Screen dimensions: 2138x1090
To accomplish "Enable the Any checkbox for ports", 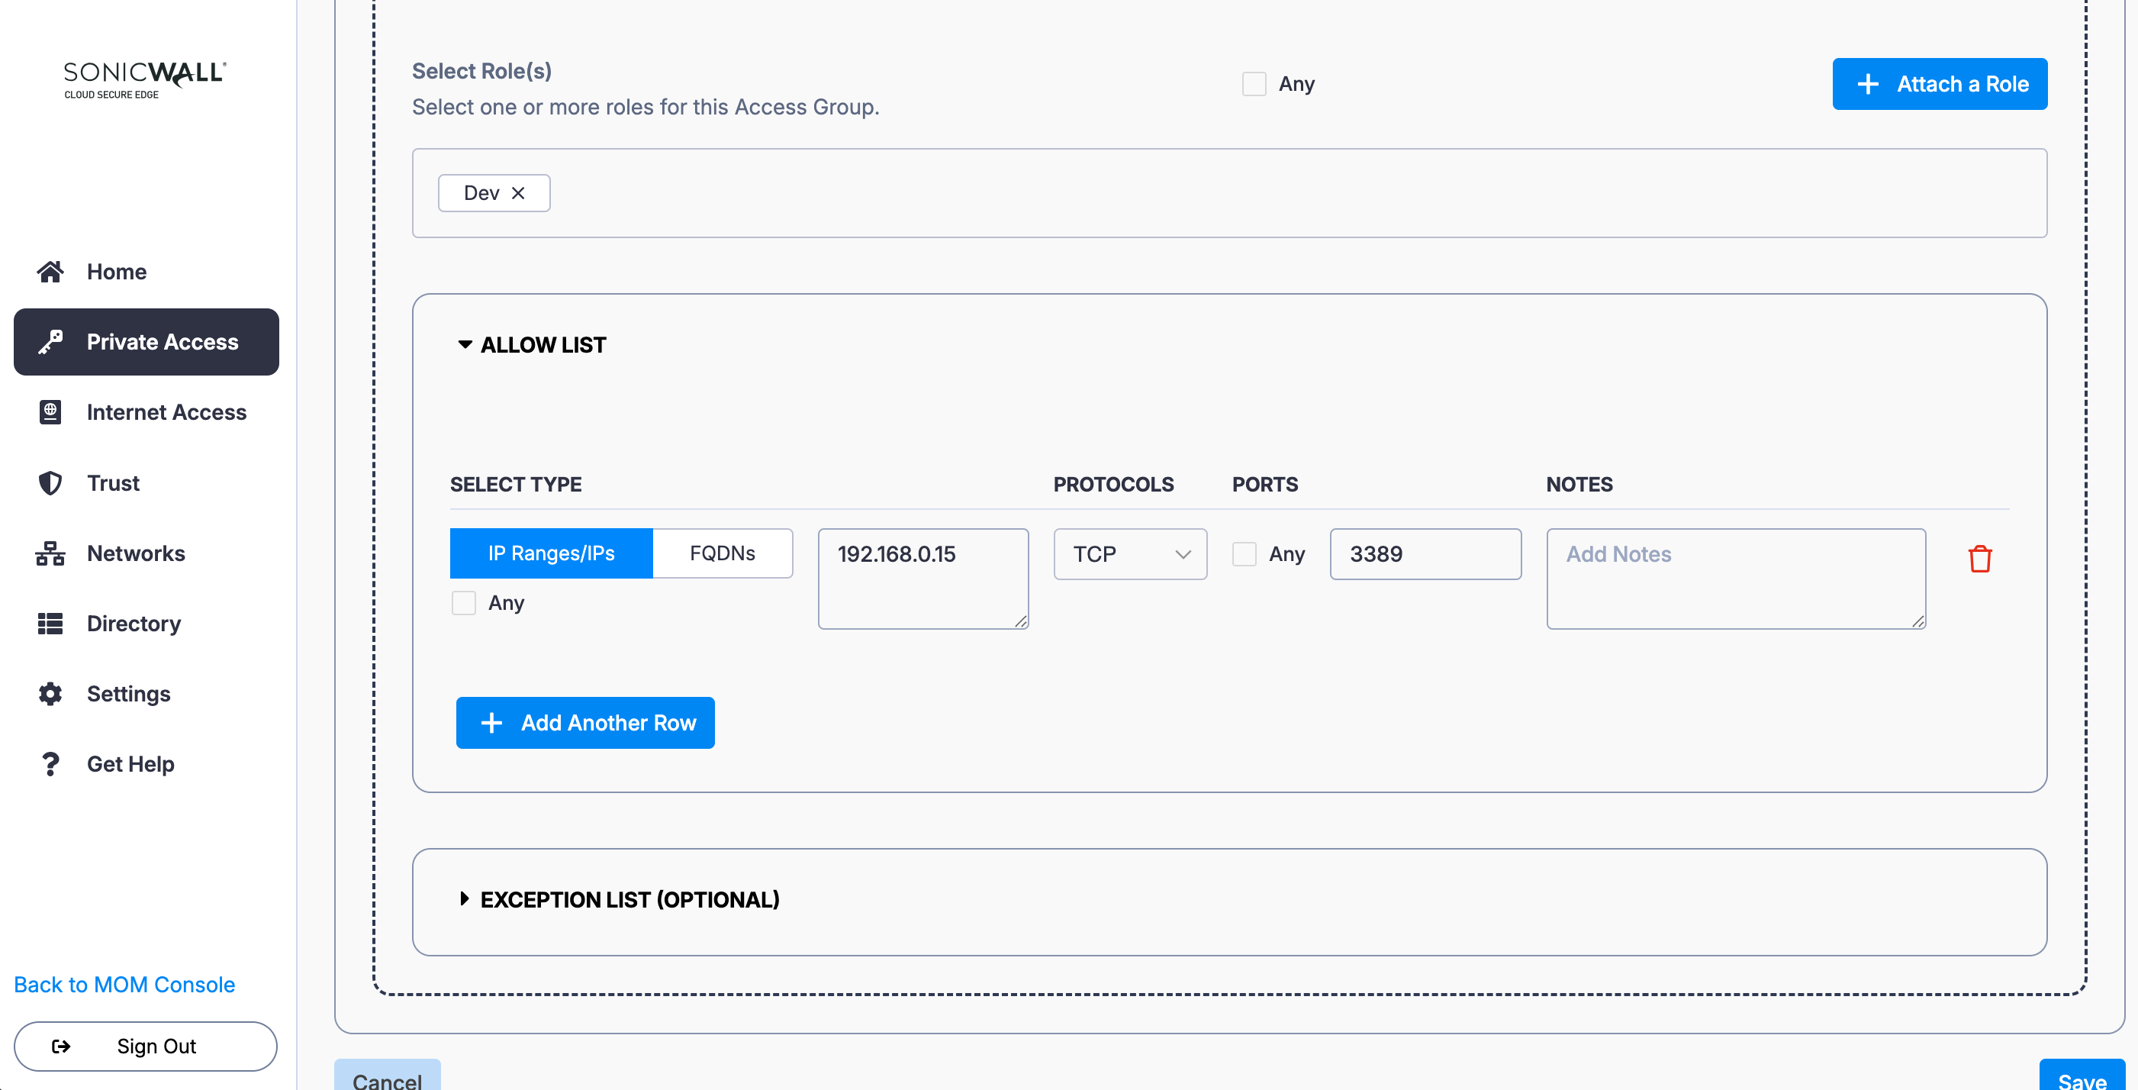I will (1243, 553).
